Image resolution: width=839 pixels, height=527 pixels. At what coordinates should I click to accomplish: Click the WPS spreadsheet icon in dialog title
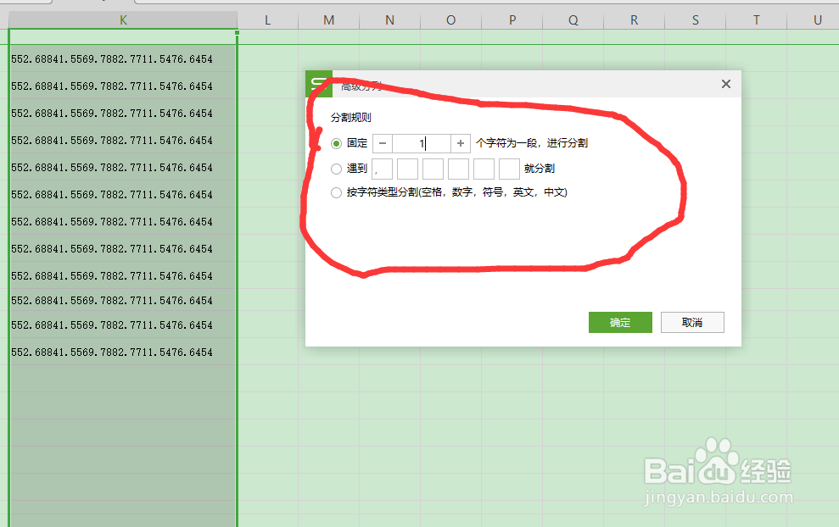[319, 84]
